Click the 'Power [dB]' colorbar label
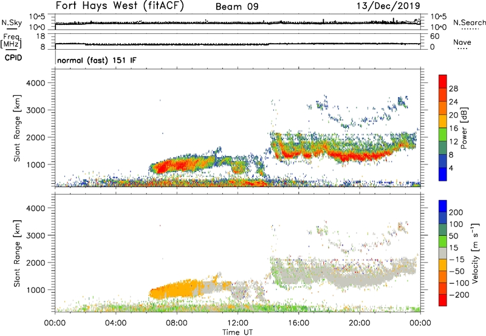Image resolution: width=486 pixels, height=336 pixels. (464, 128)
